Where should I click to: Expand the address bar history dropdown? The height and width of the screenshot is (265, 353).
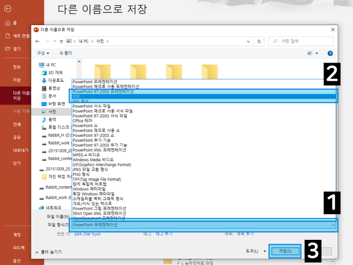[x=248, y=42]
